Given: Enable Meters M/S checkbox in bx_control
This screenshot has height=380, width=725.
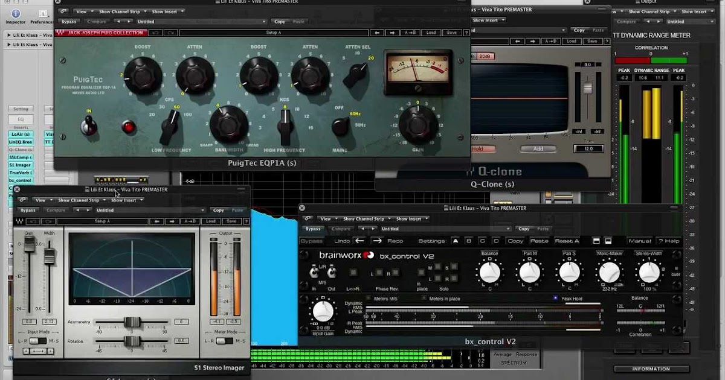Looking at the screenshot, I should pyautogui.click(x=369, y=298).
